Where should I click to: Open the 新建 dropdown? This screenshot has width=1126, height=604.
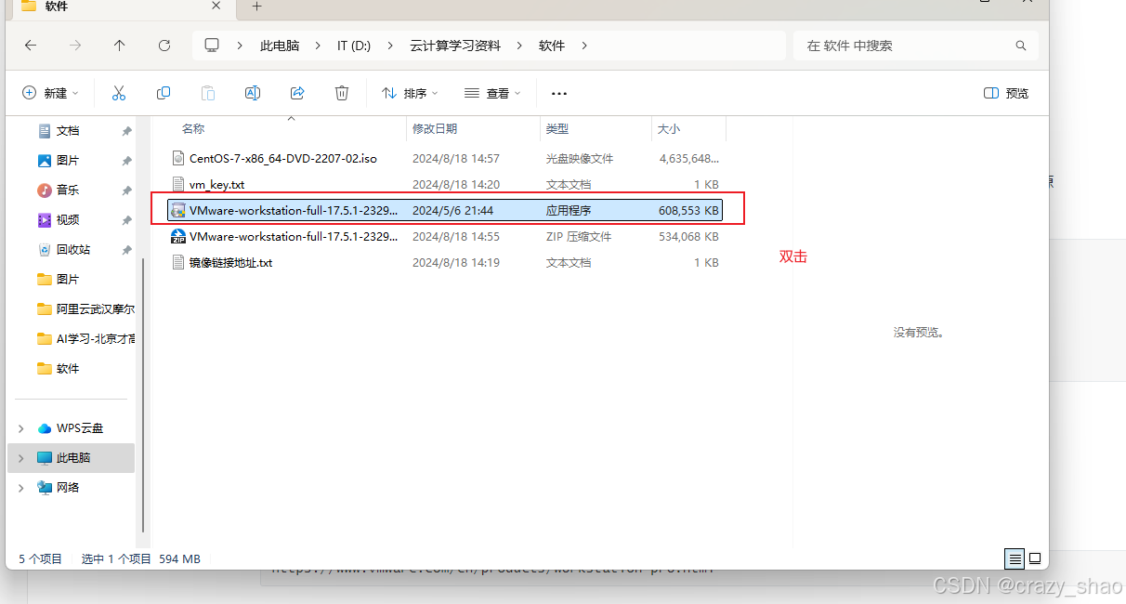tap(50, 93)
